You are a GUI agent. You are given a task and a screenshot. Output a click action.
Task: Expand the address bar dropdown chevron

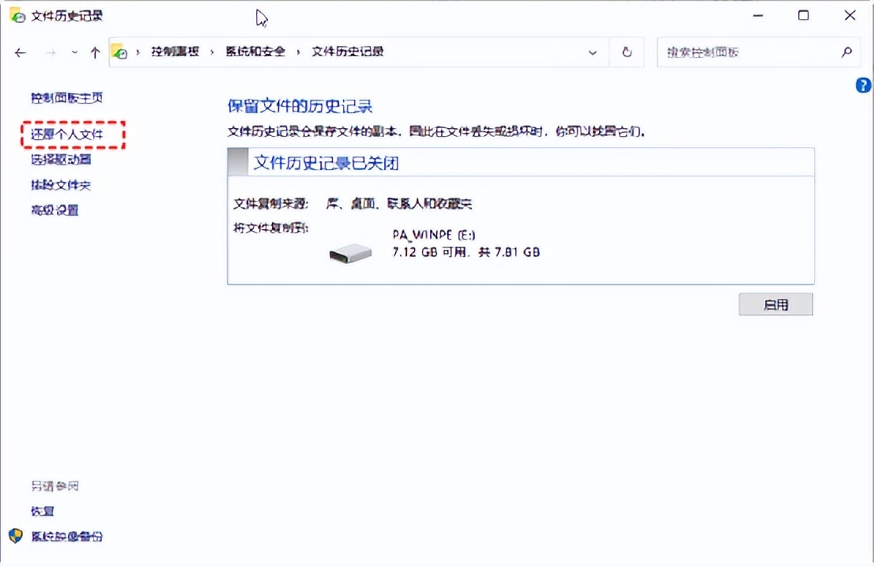pos(593,51)
